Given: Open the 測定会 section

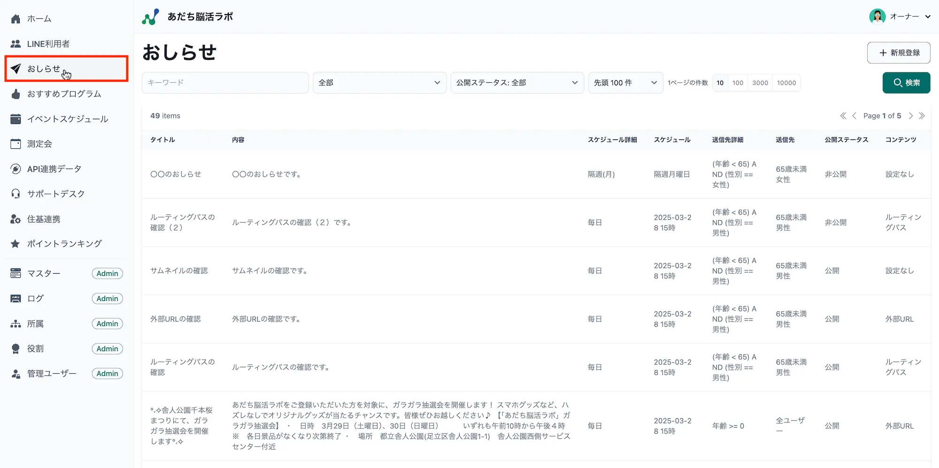Looking at the screenshot, I should click(15, 144).
